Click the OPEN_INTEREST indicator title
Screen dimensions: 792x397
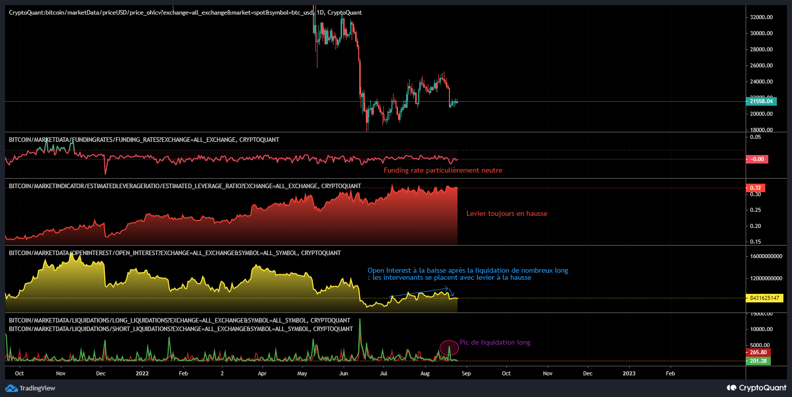click(x=175, y=253)
